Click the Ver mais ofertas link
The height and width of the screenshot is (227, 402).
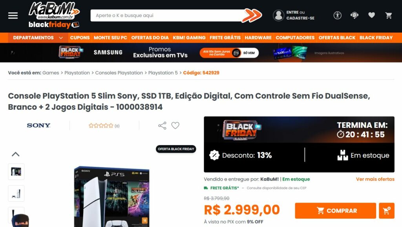tap(375, 179)
